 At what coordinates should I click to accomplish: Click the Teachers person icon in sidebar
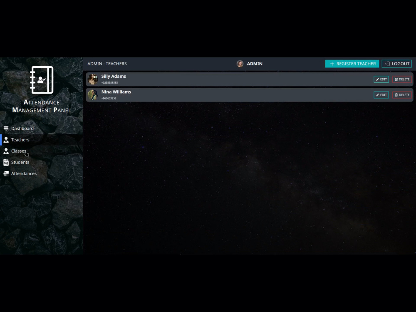(6, 140)
